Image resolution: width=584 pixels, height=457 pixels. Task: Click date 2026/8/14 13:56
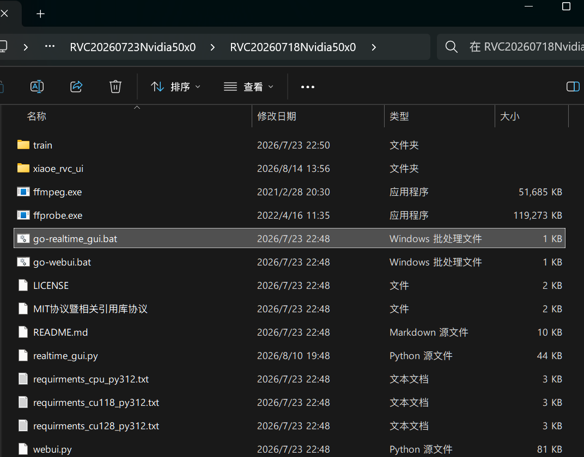point(294,169)
